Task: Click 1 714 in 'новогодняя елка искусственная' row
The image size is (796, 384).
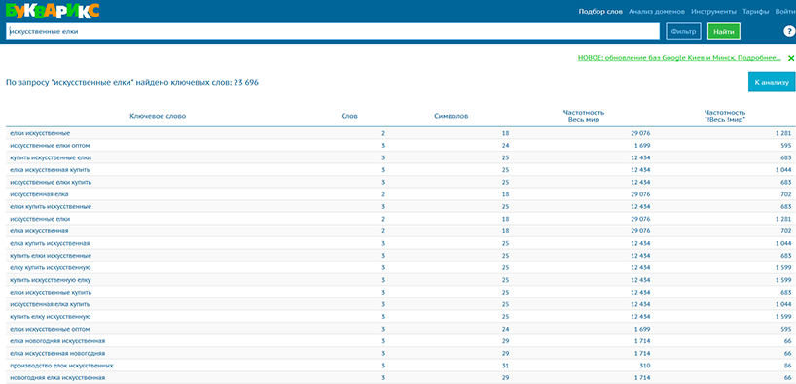Action: pos(642,378)
